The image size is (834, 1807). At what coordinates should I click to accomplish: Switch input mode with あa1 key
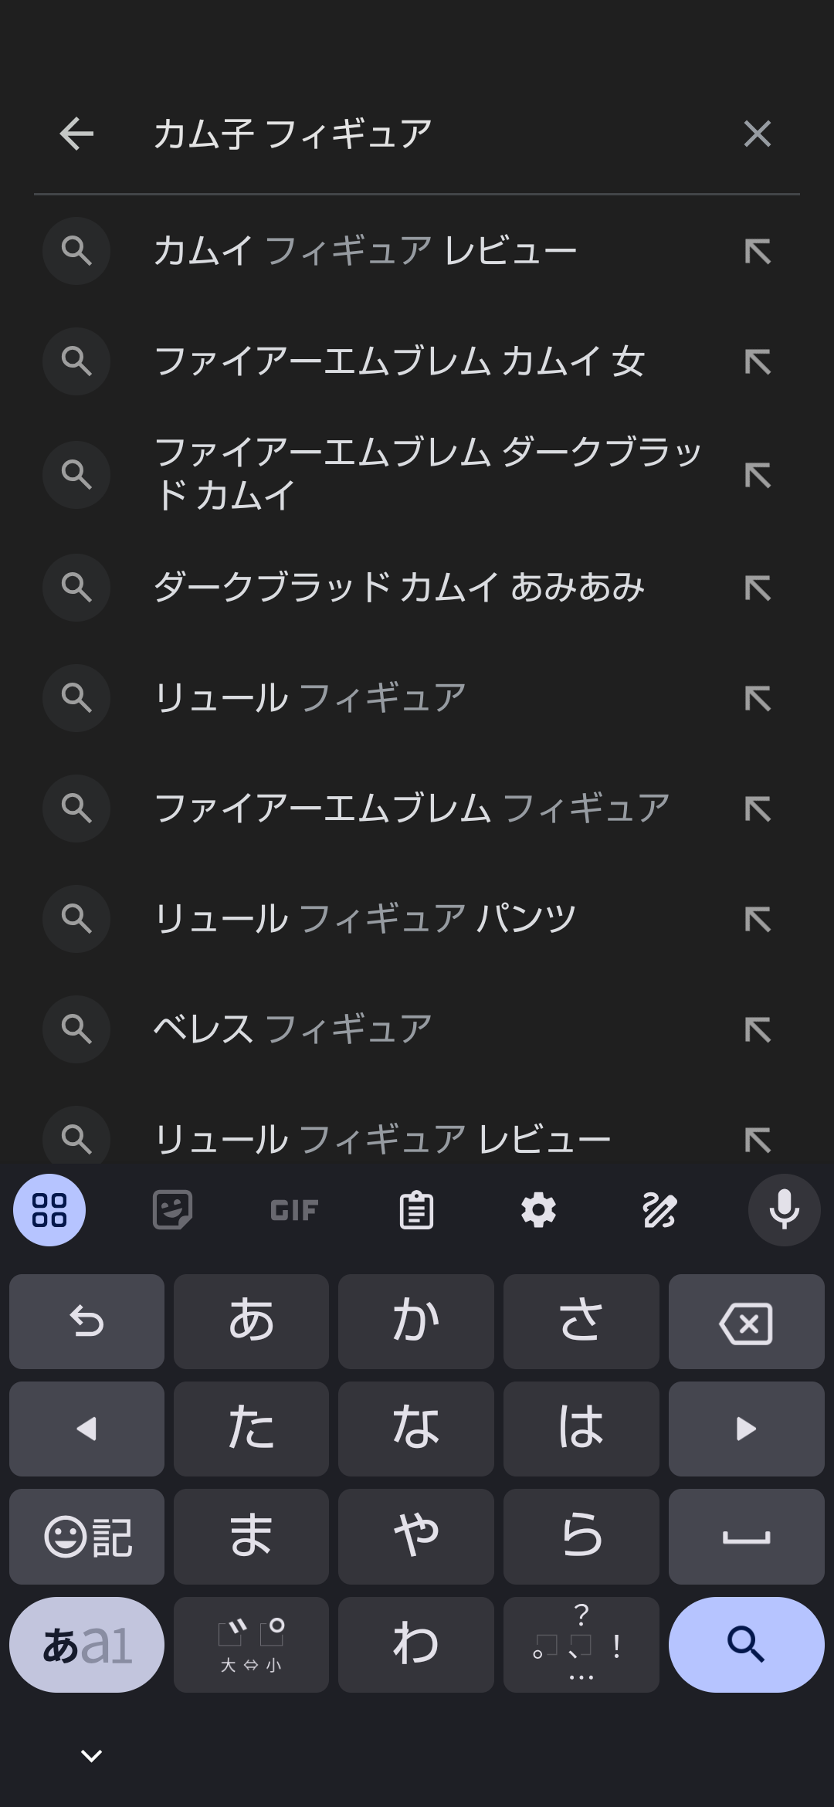(86, 1645)
